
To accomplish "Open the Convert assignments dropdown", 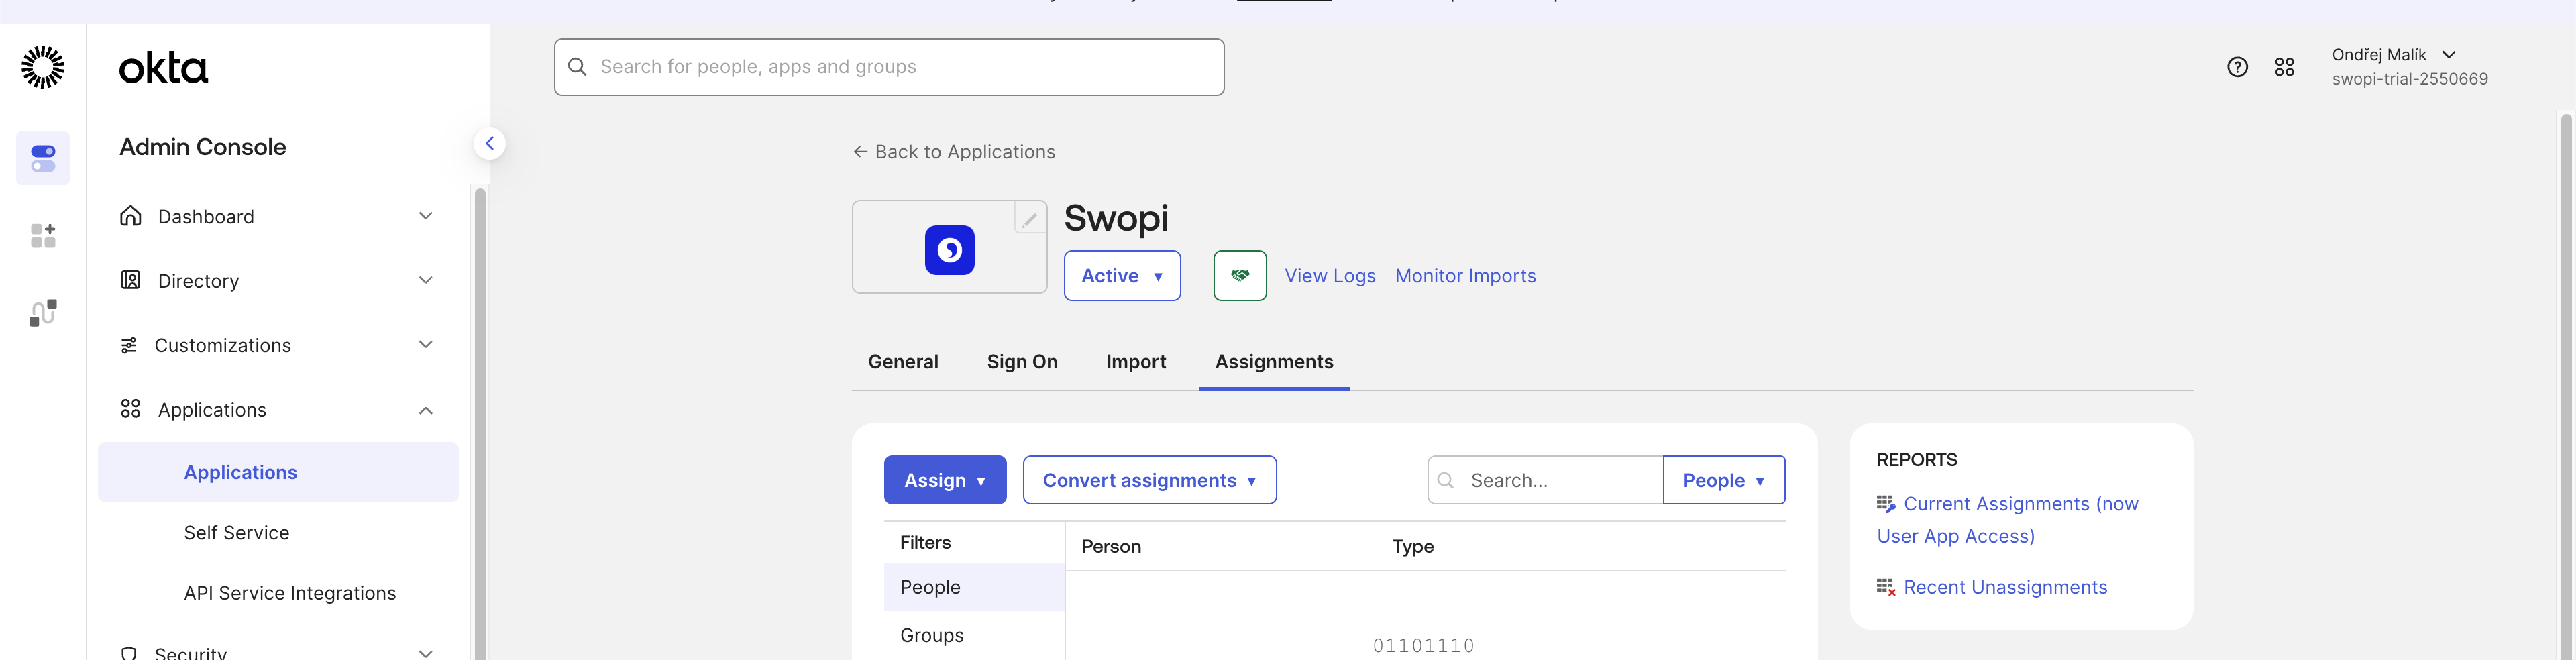I will coord(1149,480).
